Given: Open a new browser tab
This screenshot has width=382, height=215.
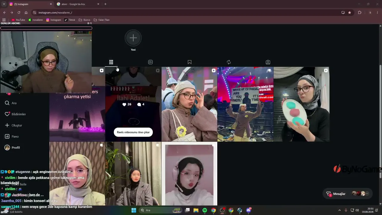Looking at the screenshot, I should coord(105,4).
